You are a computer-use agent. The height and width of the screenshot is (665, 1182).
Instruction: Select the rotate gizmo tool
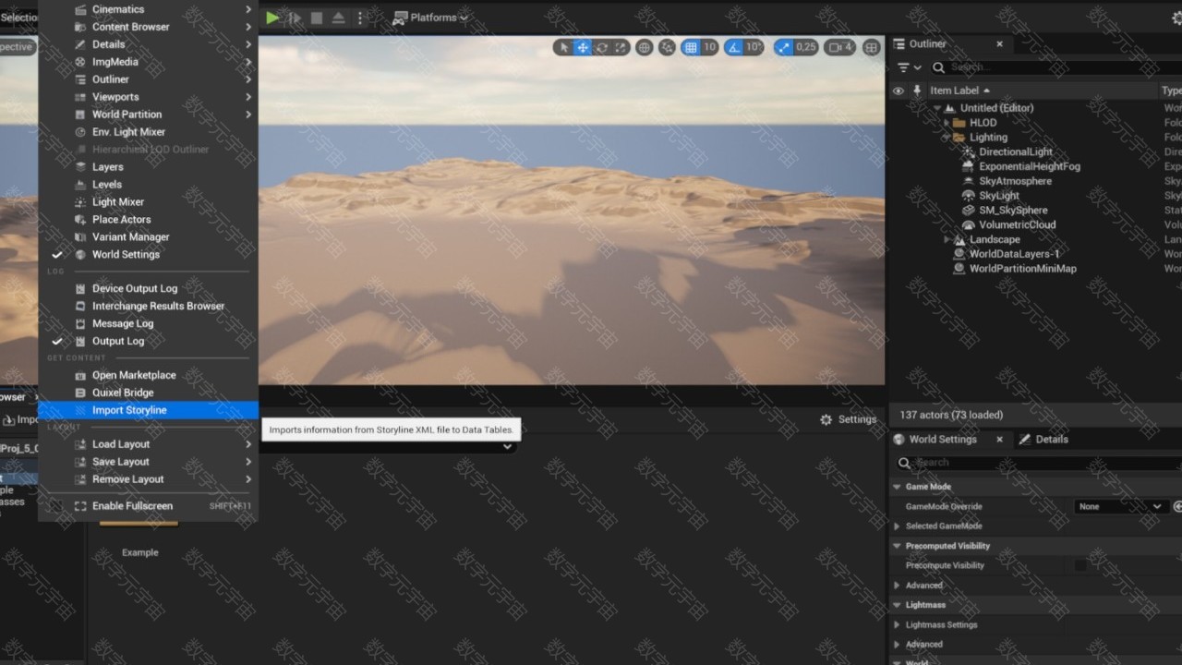pos(602,47)
